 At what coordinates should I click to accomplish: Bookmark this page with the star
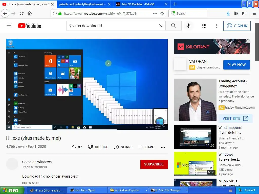click(x=162, y=13)
